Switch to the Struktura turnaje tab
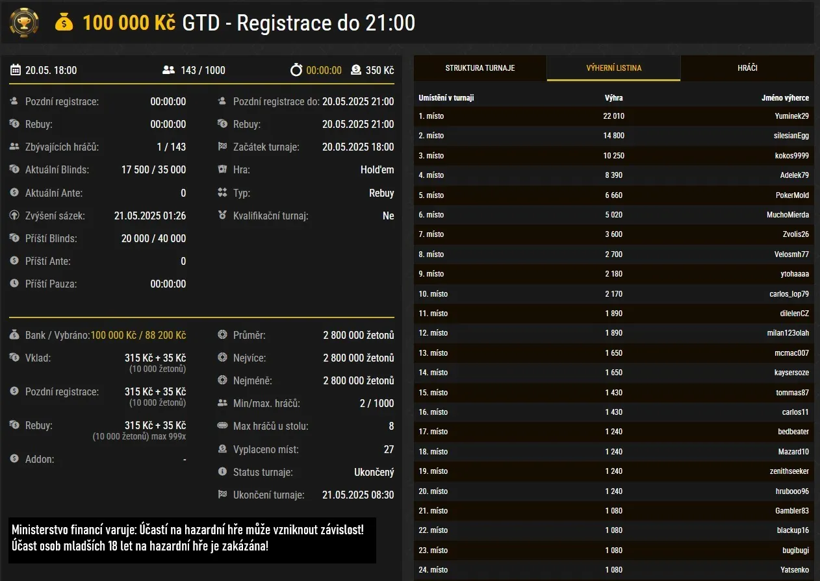820x581 pixels. pyautogui.click(x=479, y=67)
